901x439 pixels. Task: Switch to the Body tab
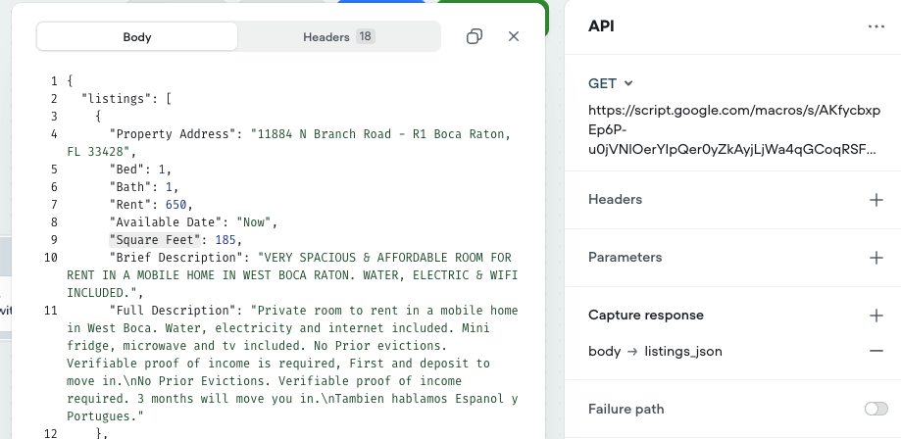136,37
